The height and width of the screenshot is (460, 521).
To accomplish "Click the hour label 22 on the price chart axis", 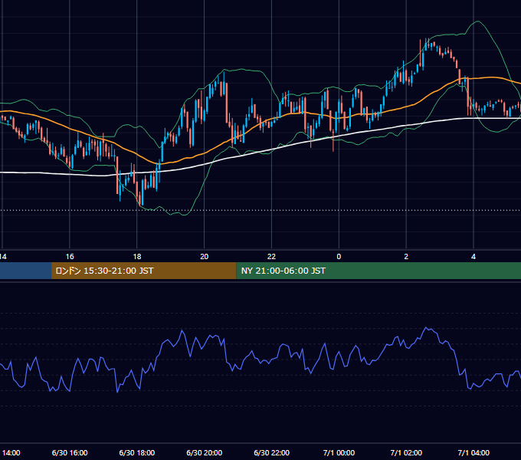I will click(x=271, y=257).
